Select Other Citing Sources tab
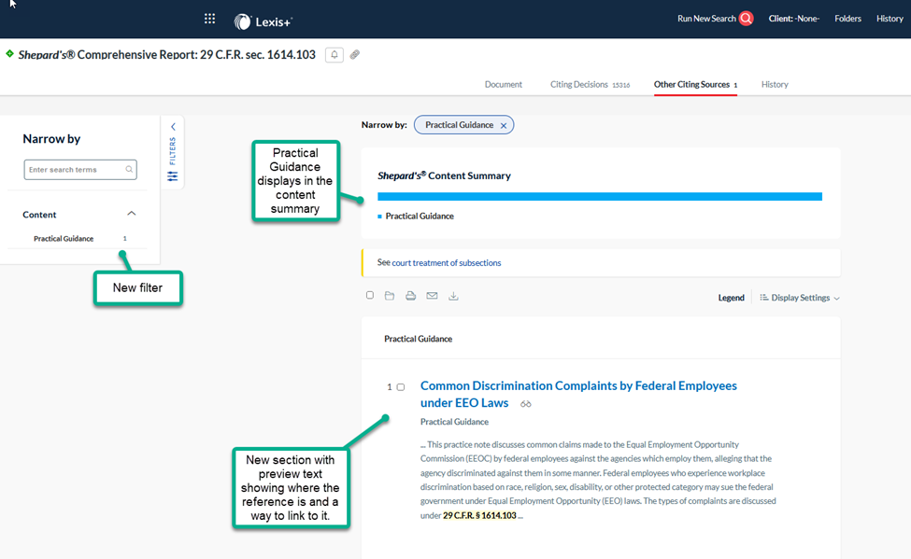The width and height of the screenshot is (911, 559). click(695, 85)
